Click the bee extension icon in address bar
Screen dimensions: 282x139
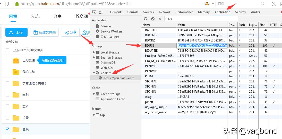207,4
